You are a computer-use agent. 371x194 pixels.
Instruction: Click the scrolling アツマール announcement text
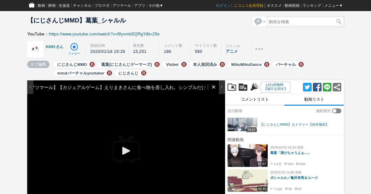pyautogui.click(x=120, y=87)
